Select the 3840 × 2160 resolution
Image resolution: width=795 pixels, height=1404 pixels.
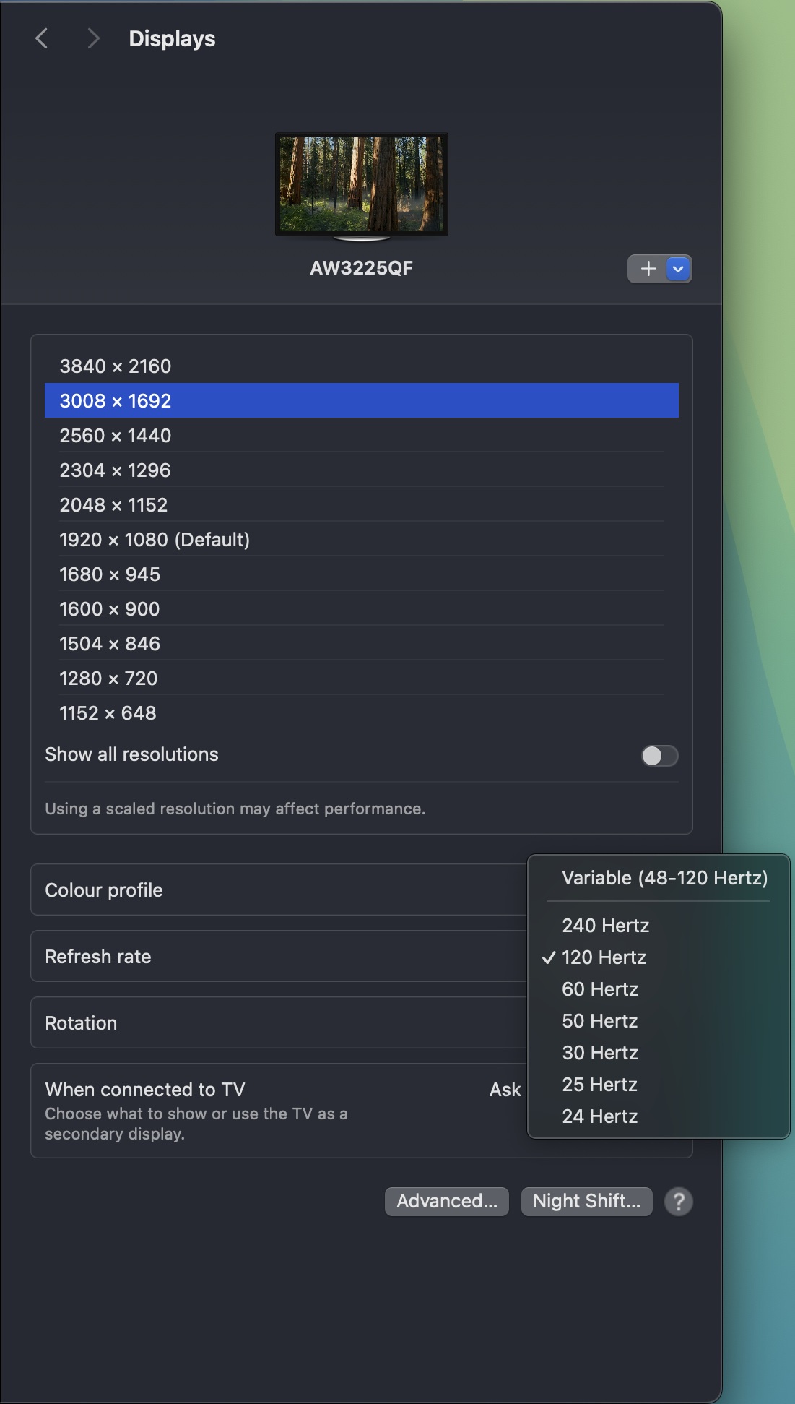tap(116, 366)
